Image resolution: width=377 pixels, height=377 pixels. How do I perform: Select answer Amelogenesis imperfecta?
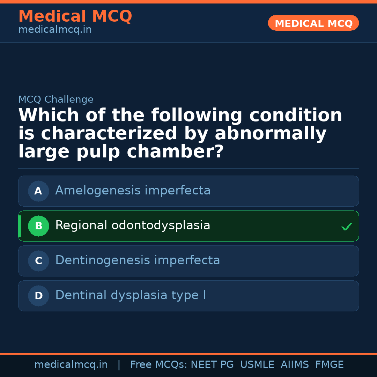[x=133, y=191]
